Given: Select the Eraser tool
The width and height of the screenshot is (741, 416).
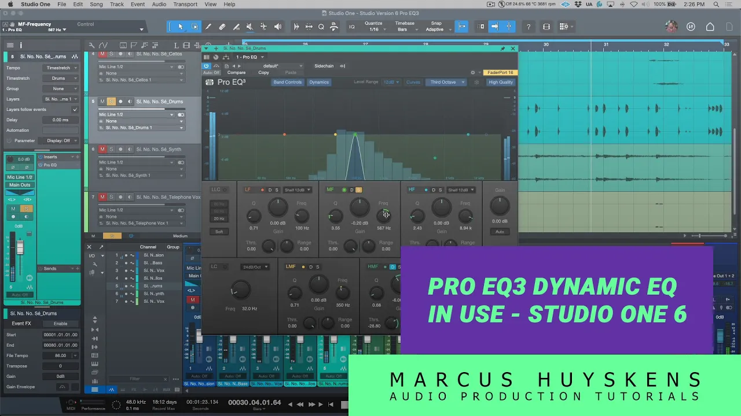Looking at the screenshot, I should (x=222, y=27).
